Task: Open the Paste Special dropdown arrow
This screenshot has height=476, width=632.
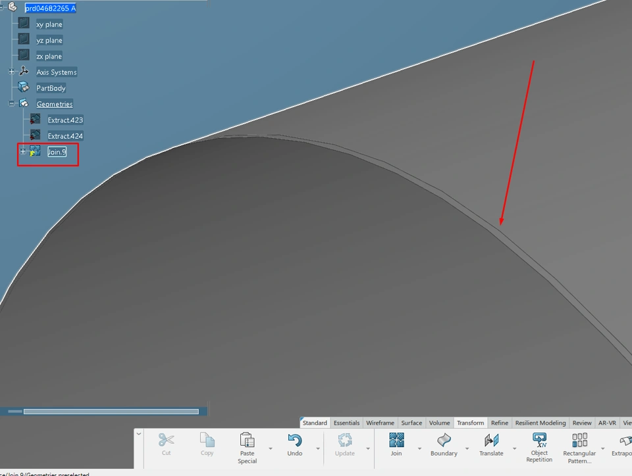Action: pyautogui.click(x=271, y=448)
